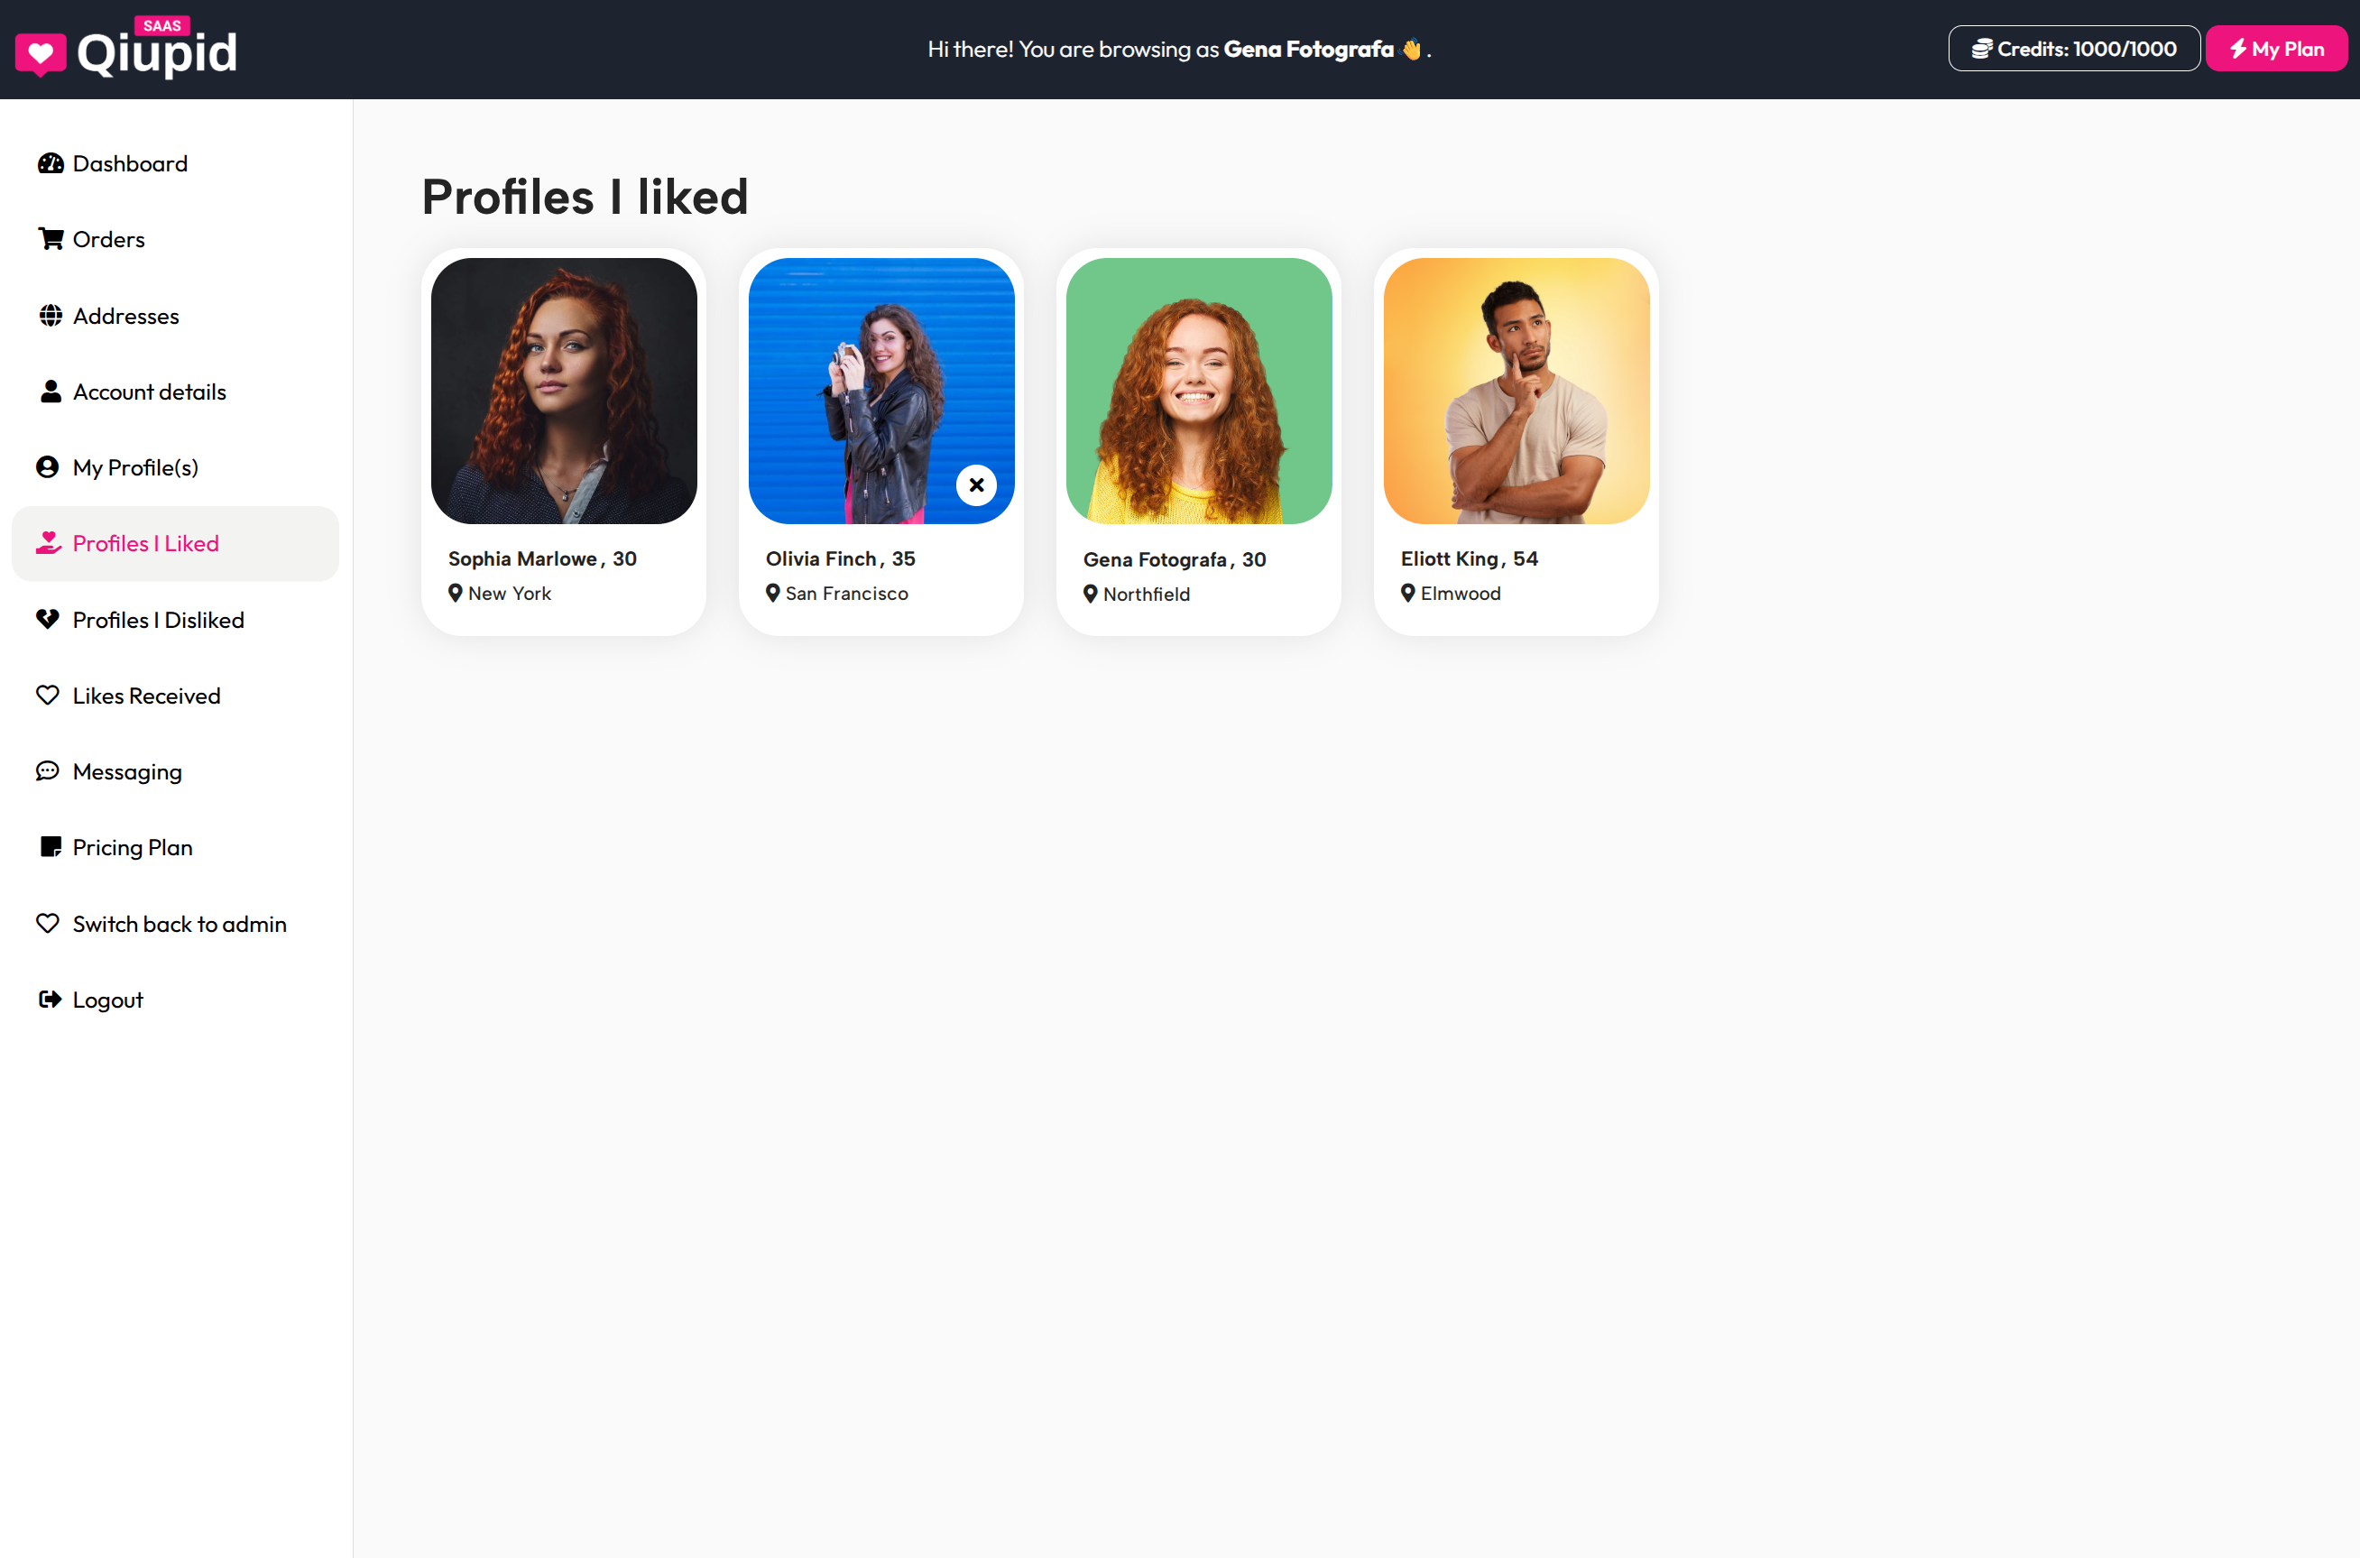2360x1558 pixels.
Task: Click the lightning icon on My Plan button
Action: 2239,48
